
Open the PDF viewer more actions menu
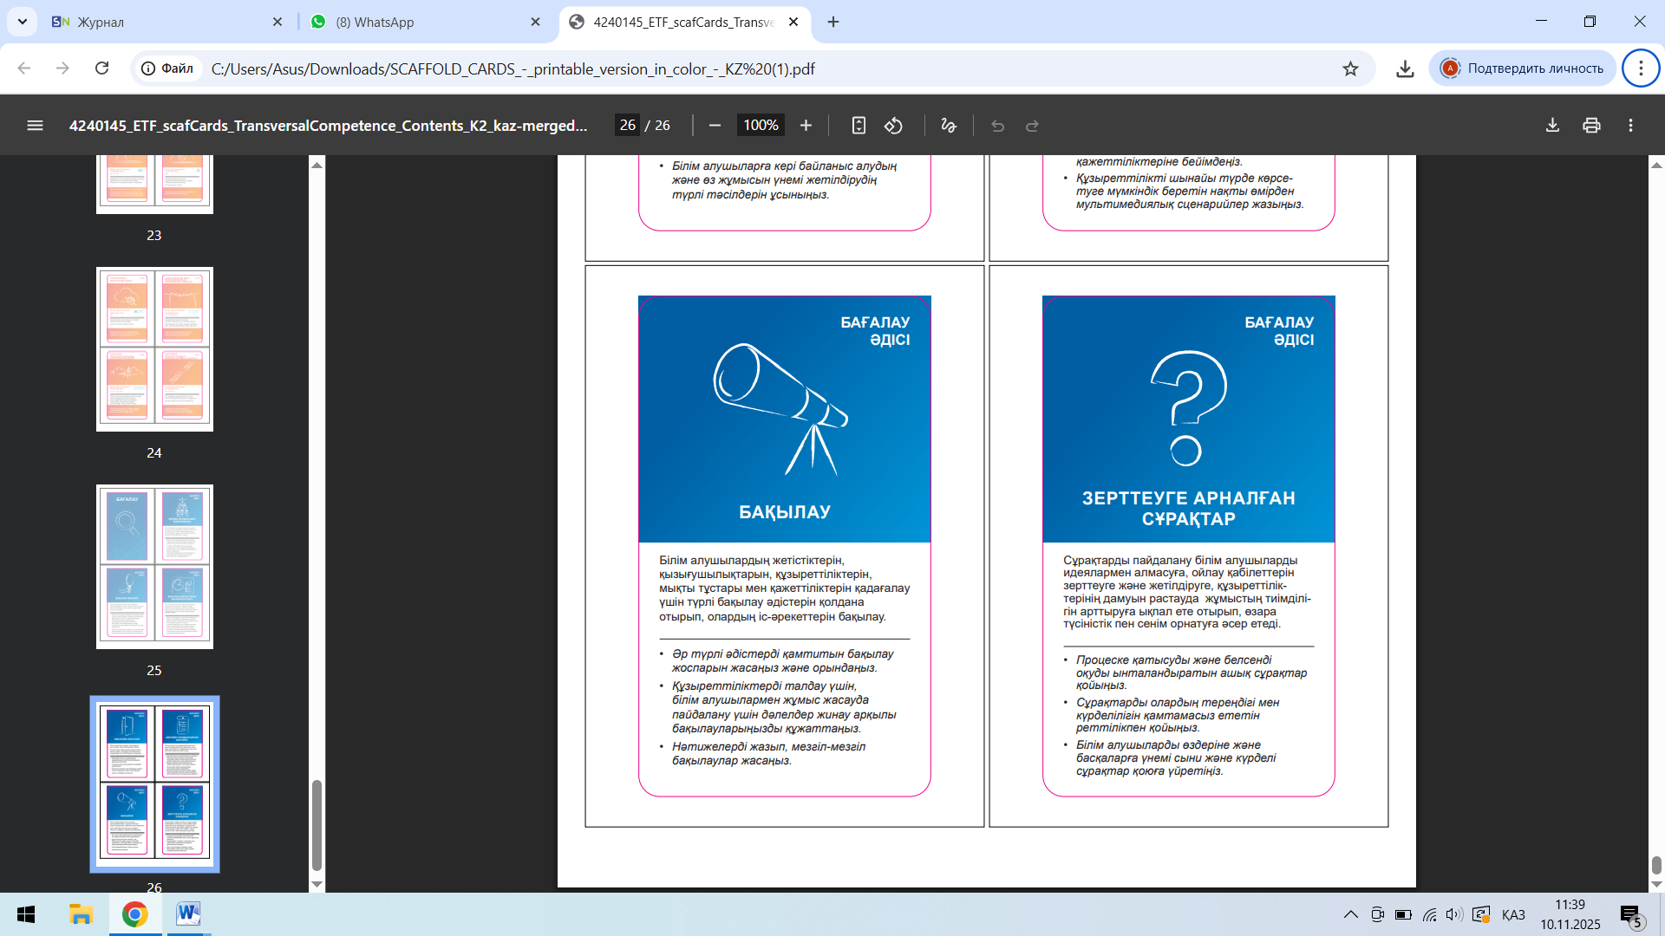point(1630,126)
